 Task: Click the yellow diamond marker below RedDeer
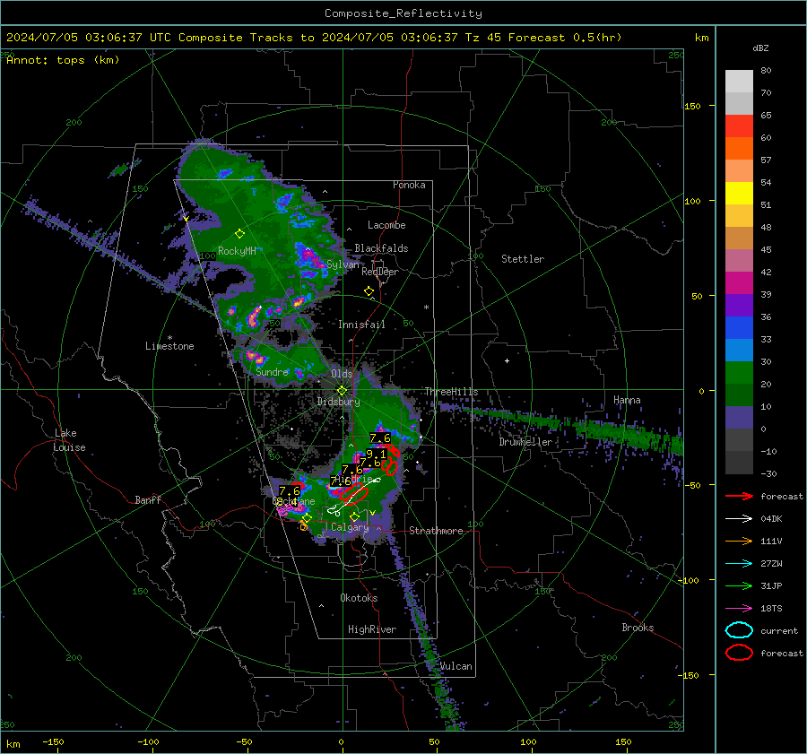tap(369, 291)
